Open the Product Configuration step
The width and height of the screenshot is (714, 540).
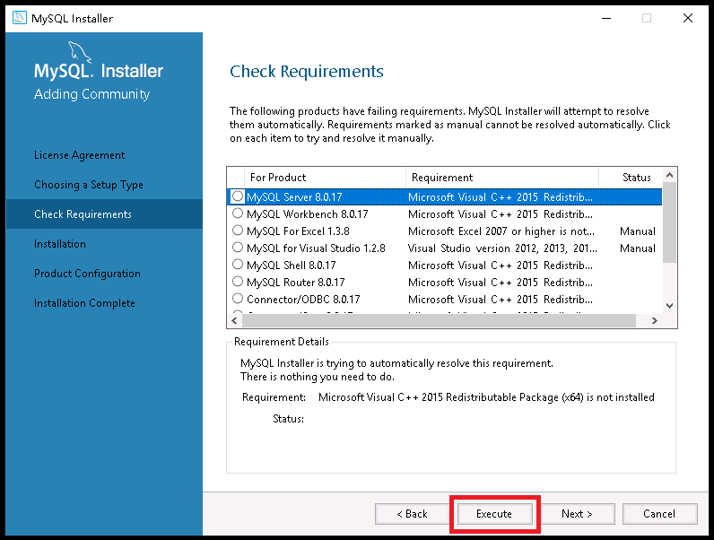87,274
